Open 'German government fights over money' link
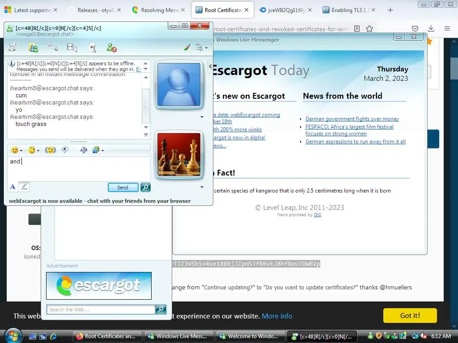Image resolution: width=458 pixels, height=343 pixels. click(x=352, y=119)
